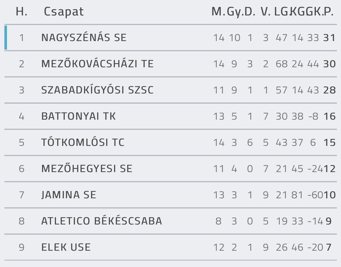Image resolution: width=341 pixels, height=267 pixels.
Task: Click on the JAMINA SE team
Action: point(69,195)
